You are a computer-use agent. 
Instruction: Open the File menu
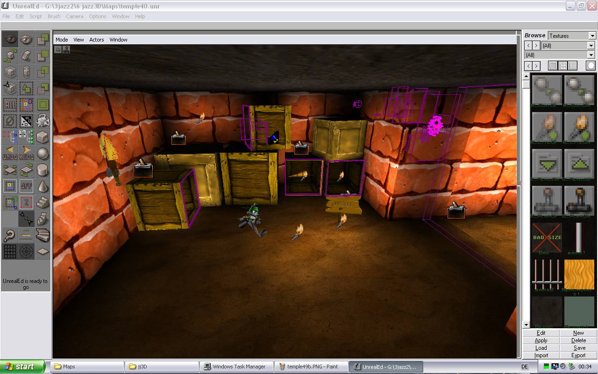[6, 16]
